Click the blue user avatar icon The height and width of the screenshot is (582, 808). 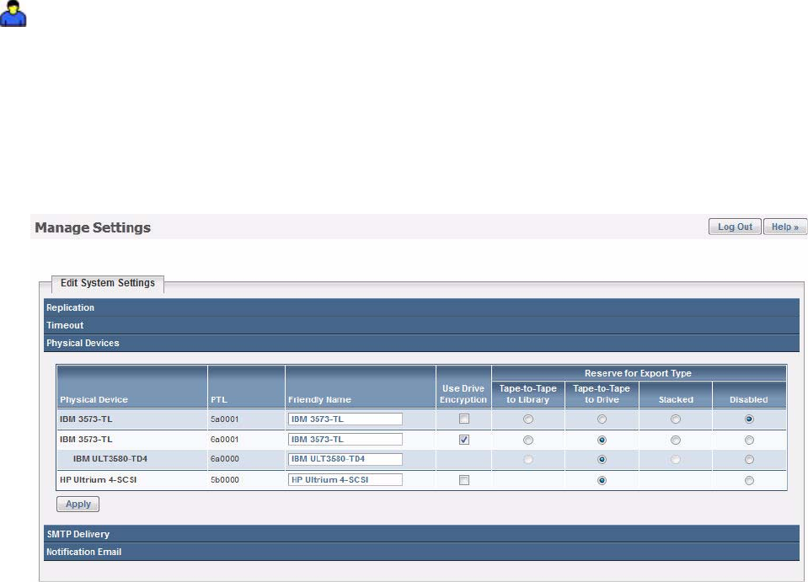(13, 13)
